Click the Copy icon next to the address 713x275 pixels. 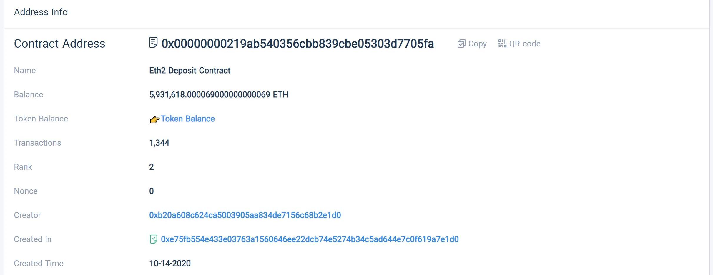[x=461, y=44]
